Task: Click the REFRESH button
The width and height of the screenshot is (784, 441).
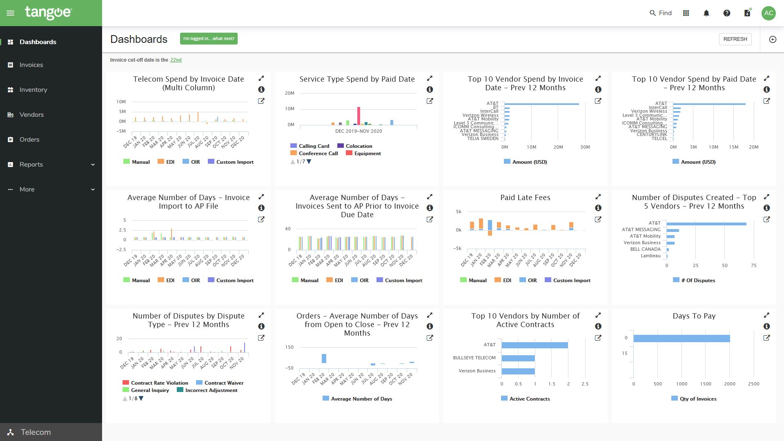Action: (735, 39)
